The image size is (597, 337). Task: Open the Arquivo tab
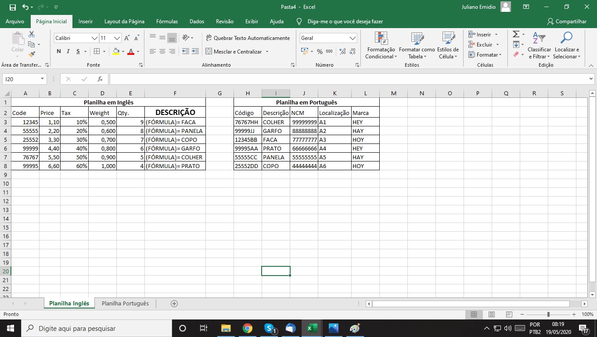click(x=15, y=21)
